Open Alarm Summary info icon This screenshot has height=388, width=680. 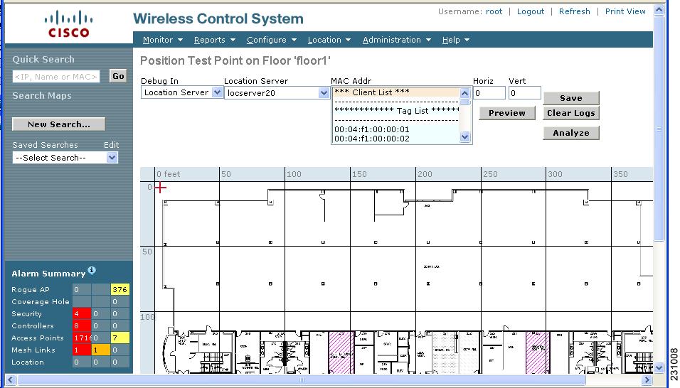coord(92,270)
